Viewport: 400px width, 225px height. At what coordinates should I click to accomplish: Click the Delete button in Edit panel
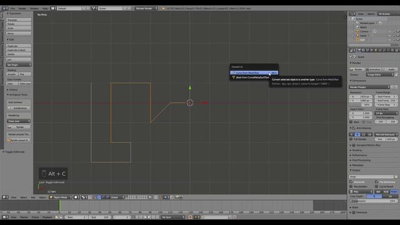pos(19,54)
